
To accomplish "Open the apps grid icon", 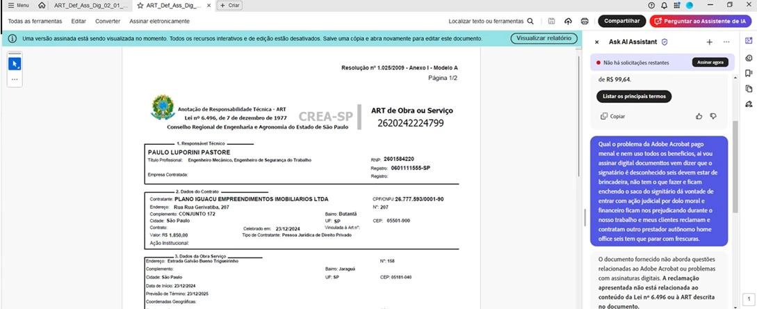I will (677, 6).
